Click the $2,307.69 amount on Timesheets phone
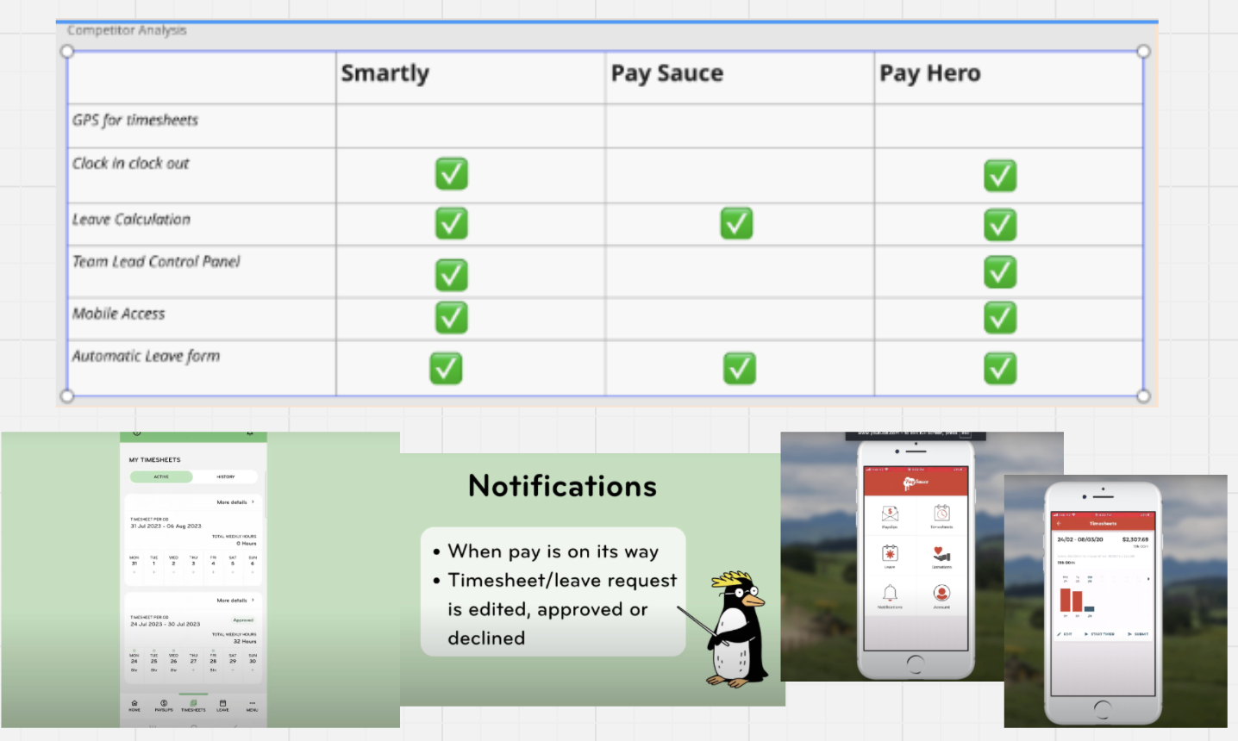This screenshot has width=1238, height=741. click(1135, 539)
